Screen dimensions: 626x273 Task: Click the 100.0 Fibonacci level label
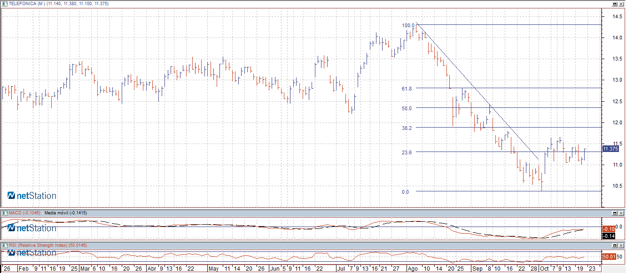coord(408,25)
